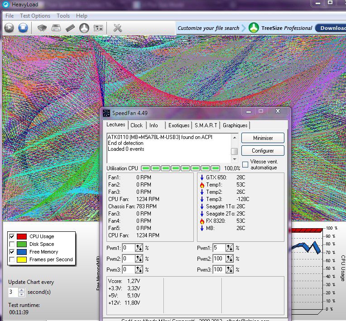
Task: Adjust the left Pwm3 spinner arrows
Action: click(139, 269)
